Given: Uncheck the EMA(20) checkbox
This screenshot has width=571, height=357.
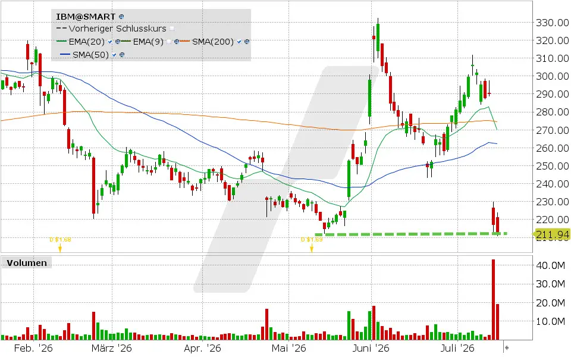Looking at the screenshot, I should (x=110, y=42).
